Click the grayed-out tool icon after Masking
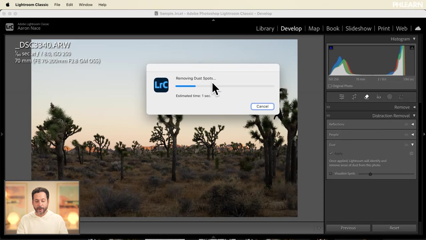Image resolution: width=426 pixels, height=240 pixels. 402,97
